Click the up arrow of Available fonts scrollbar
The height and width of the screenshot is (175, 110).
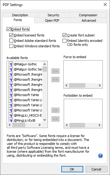(45, 64)
